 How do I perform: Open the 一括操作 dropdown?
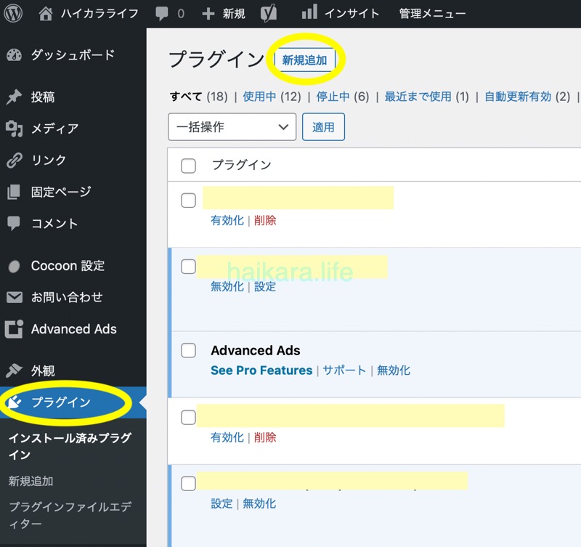(x=232, y=126)
